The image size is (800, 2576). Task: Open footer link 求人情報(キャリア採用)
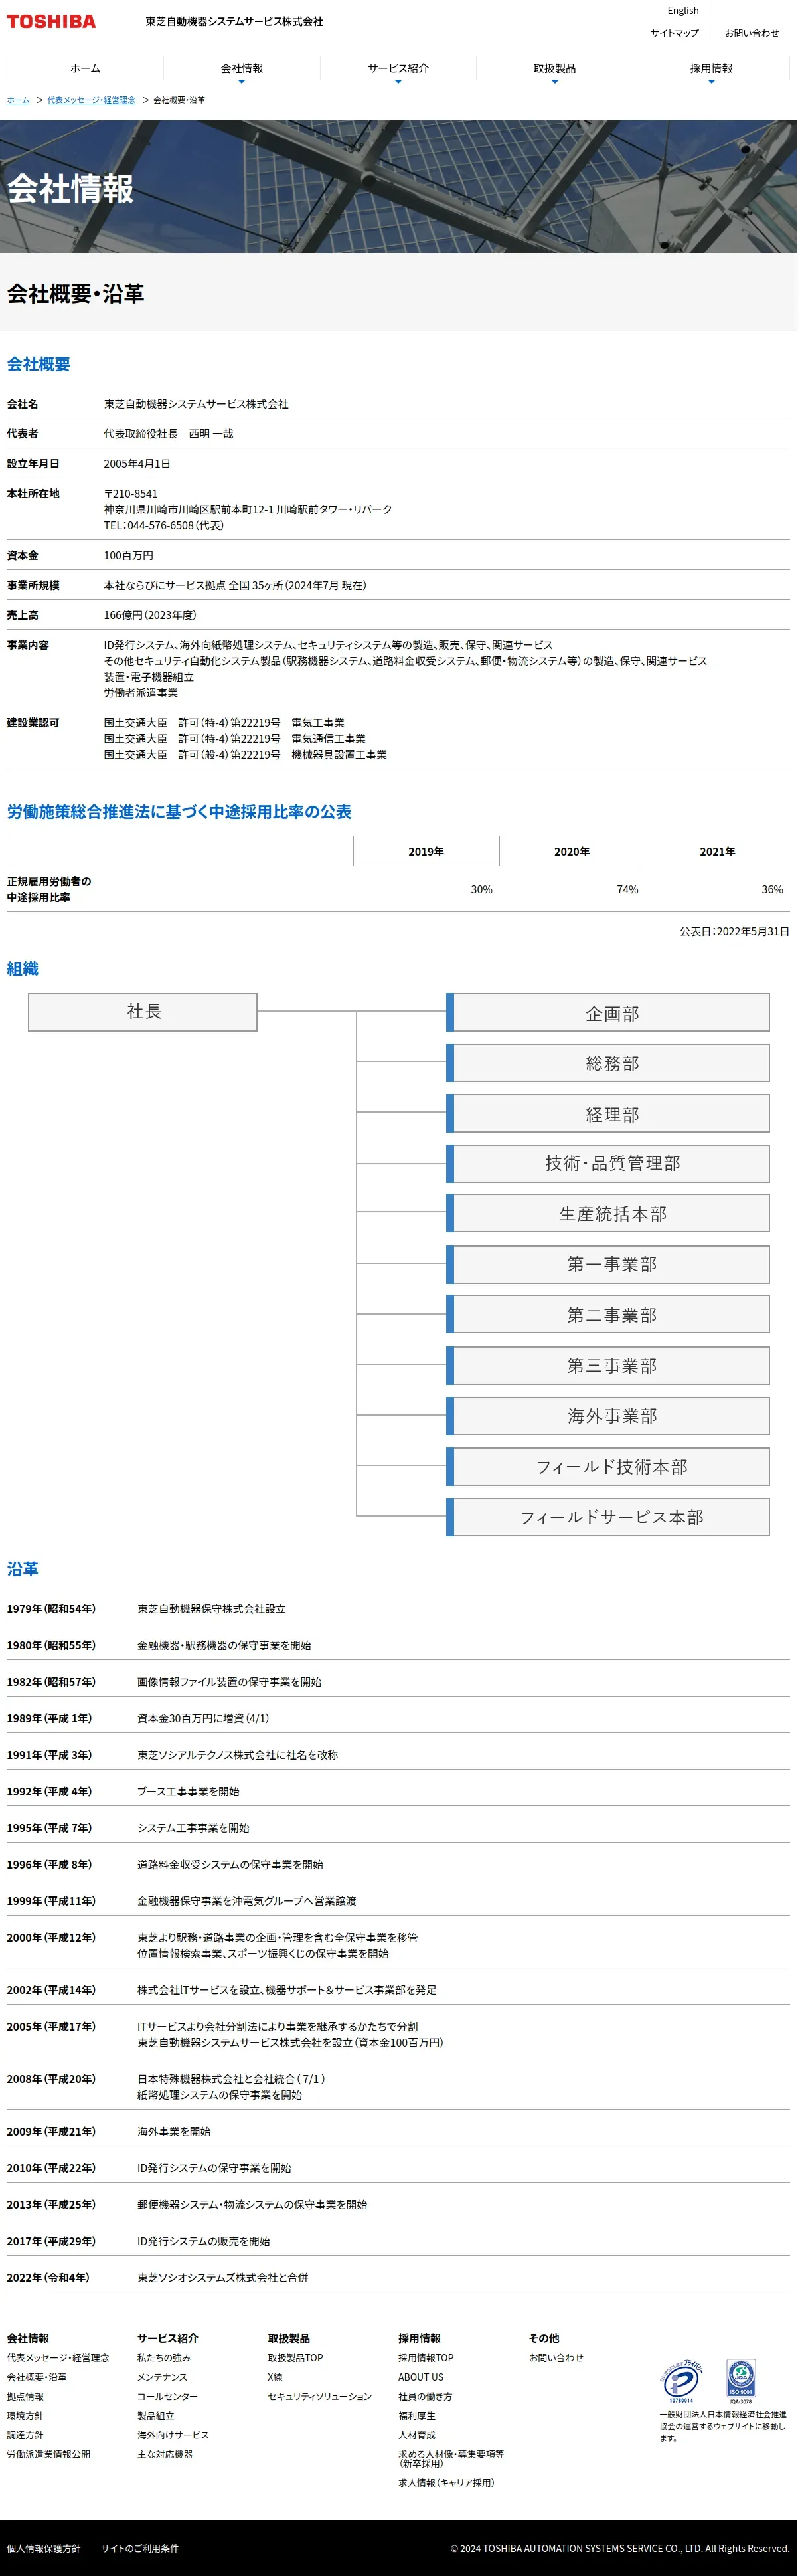pos(446,2482)
